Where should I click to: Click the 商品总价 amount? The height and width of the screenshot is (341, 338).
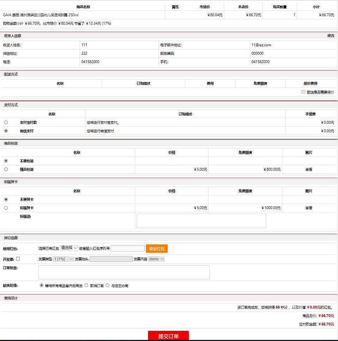click(x=326, y=316)
